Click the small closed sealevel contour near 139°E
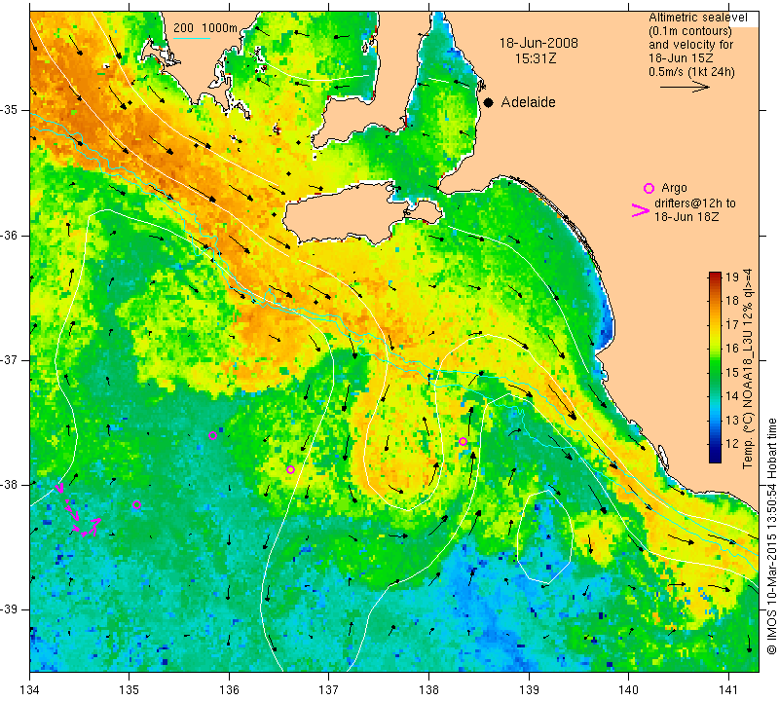The image size is (779, 701). click(545, 536)
